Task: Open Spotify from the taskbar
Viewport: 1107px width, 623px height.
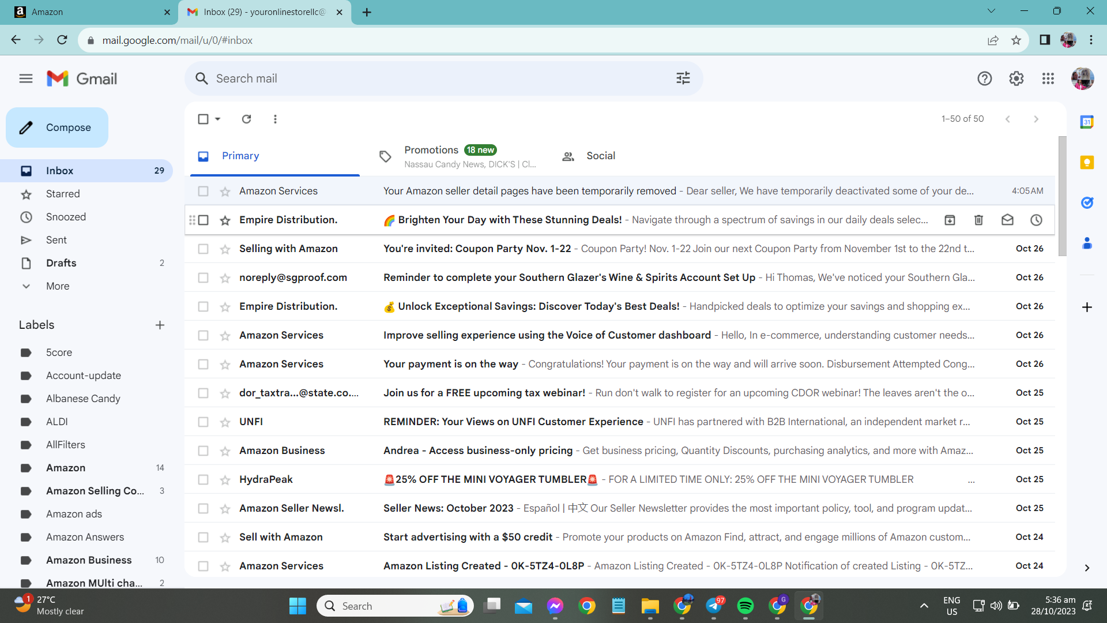Action: 745,606
